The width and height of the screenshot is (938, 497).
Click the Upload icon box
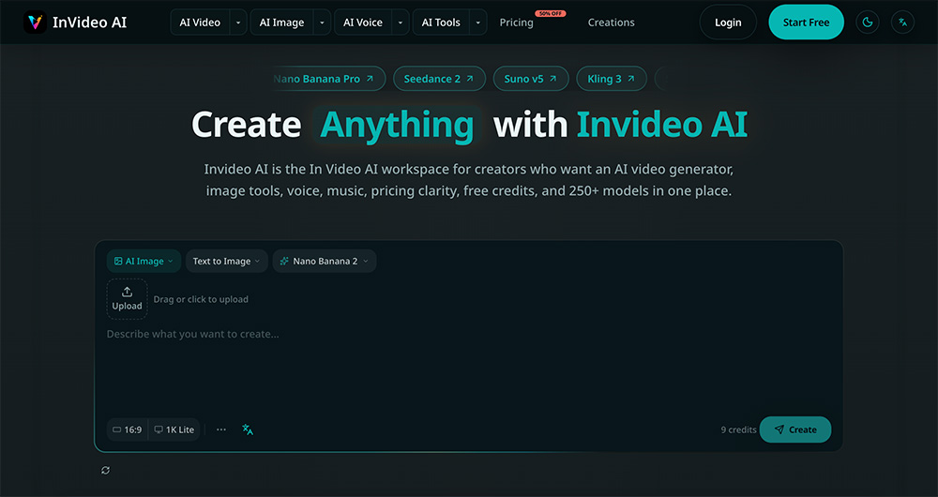click(x=127, y=299)
